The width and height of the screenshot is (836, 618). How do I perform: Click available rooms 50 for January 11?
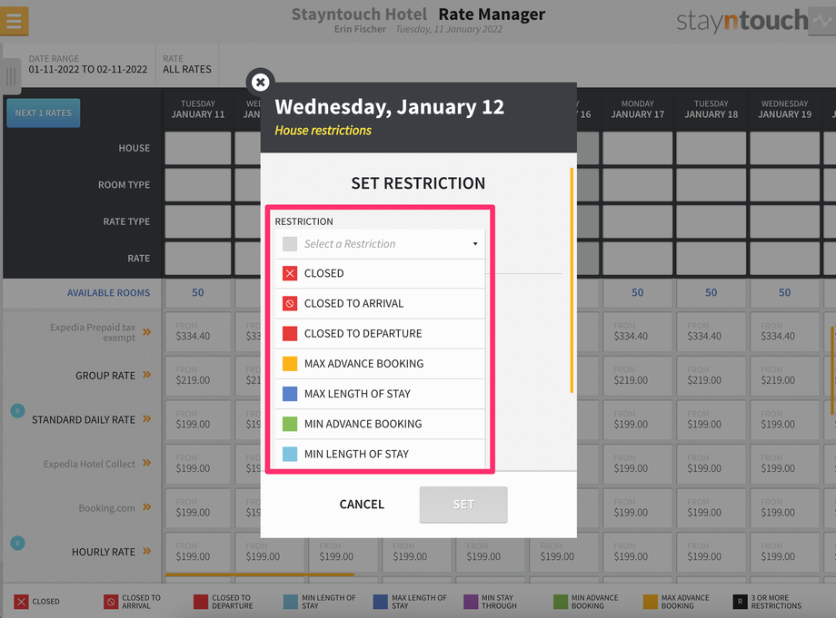pyautogui.click(x=198, y=293)
